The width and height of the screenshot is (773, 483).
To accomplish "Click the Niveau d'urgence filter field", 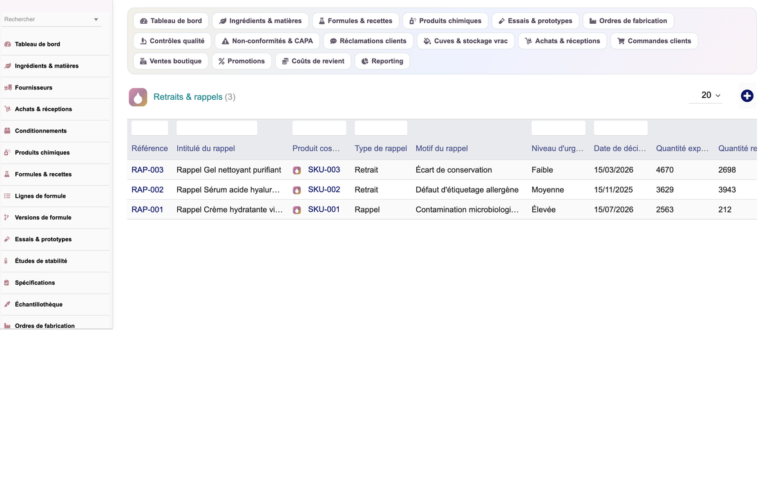I will click(558, 128).
